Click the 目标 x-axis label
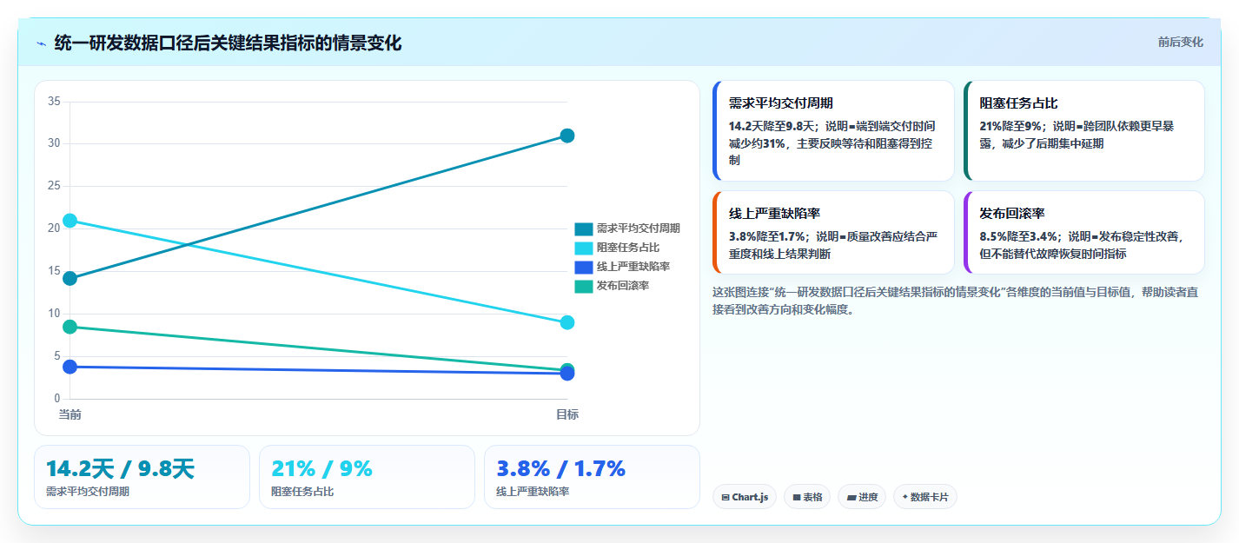The width and height of the screenshot is (1239, 543). [567, 414]
